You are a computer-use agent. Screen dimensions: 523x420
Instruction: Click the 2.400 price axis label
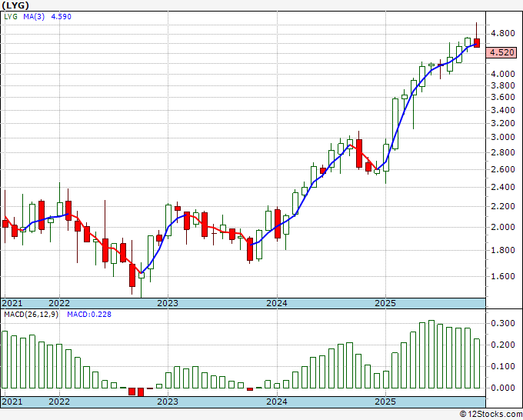point(503,187)
